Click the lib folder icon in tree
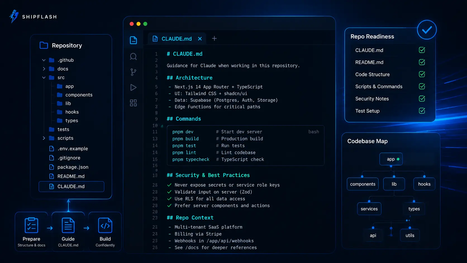The height and width of the screenshot is (263, 467). click(x=59, y=103)
